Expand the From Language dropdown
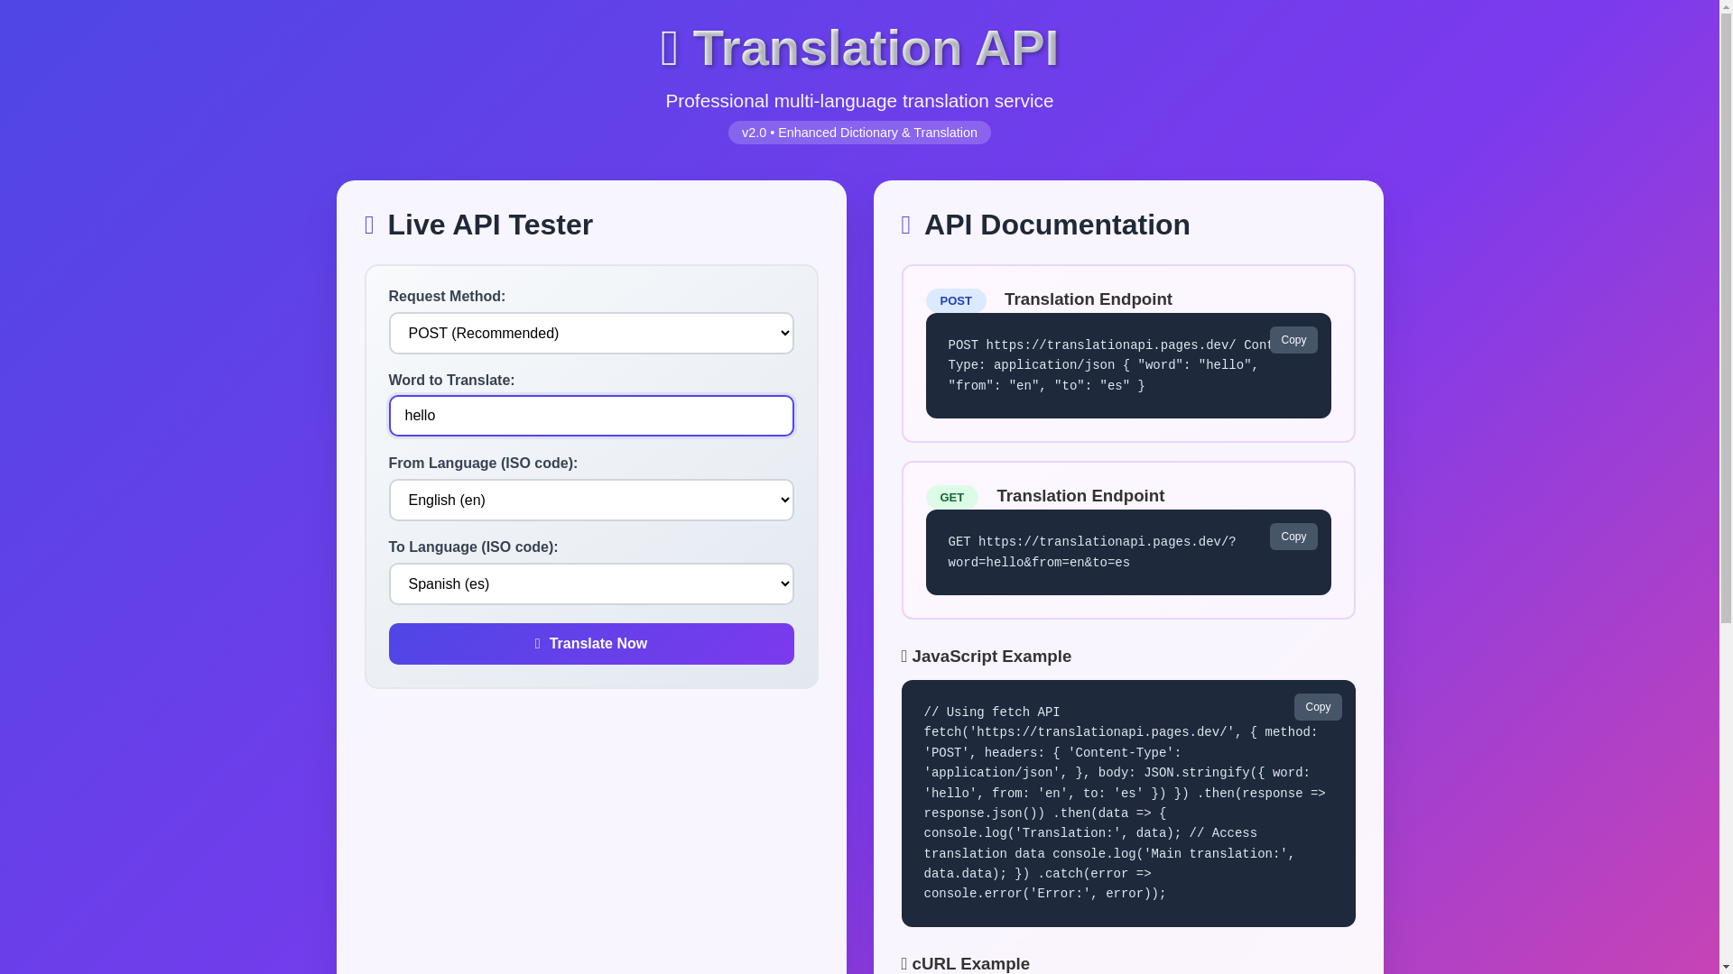 590,500
